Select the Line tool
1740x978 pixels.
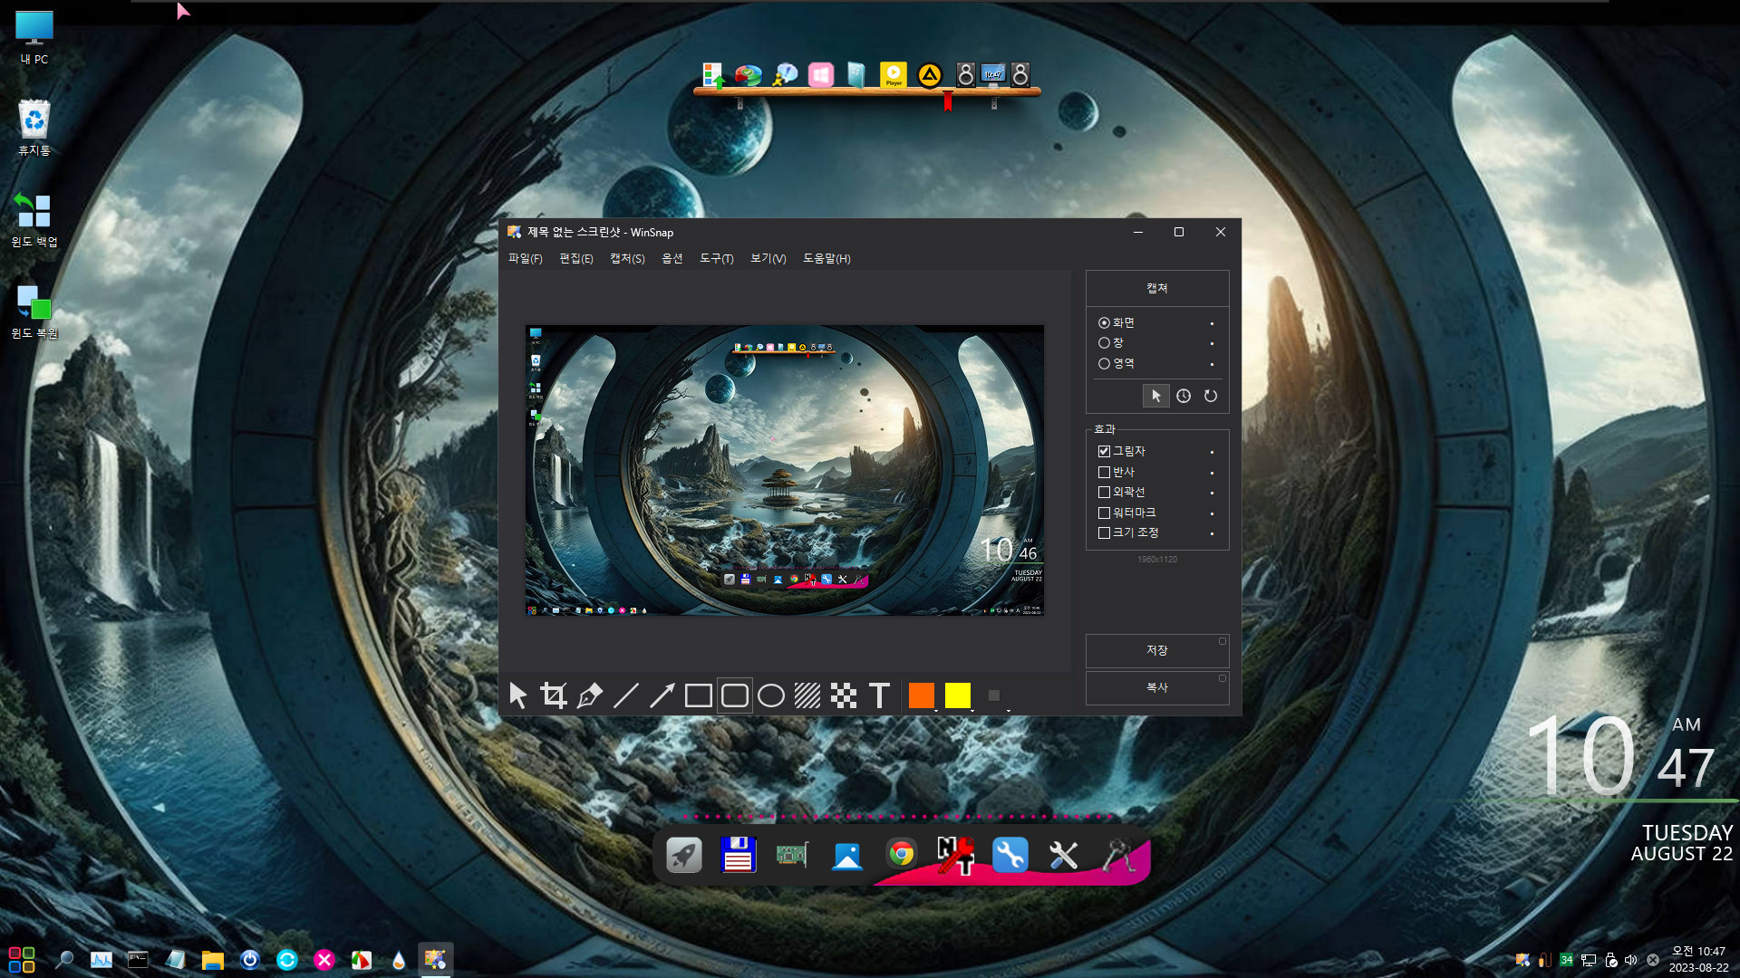626,695
